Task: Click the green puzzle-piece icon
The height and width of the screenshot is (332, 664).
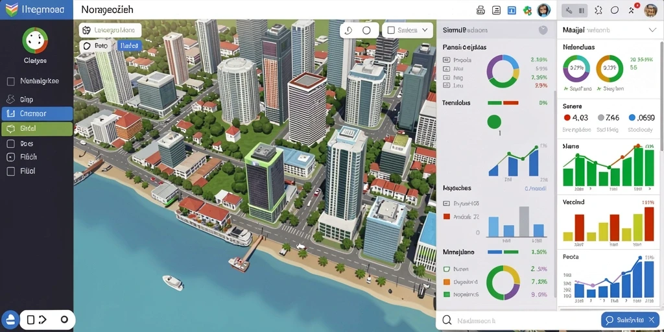Action: (x=527, y=10)
